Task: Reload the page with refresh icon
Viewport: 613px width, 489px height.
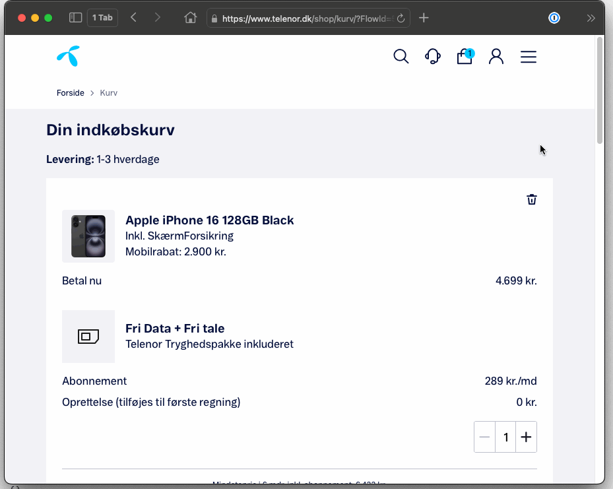Action: click(401, 18)
